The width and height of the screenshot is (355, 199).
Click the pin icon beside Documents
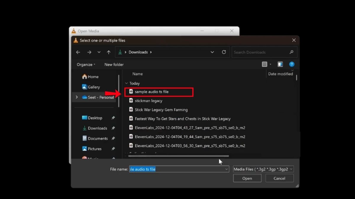pyautogui.click(x=113, y=139)
